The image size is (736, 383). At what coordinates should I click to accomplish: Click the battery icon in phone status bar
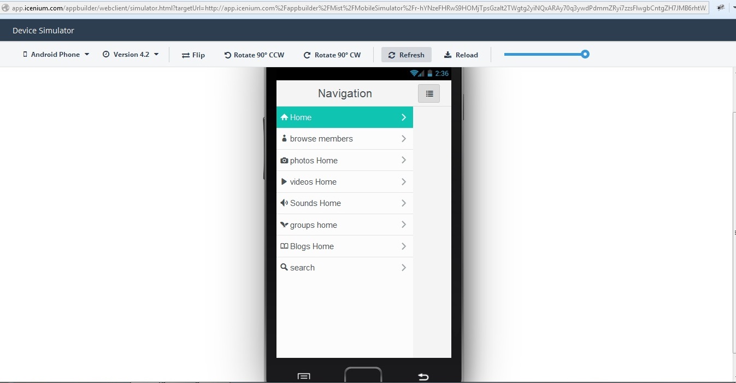coord(430,73)
